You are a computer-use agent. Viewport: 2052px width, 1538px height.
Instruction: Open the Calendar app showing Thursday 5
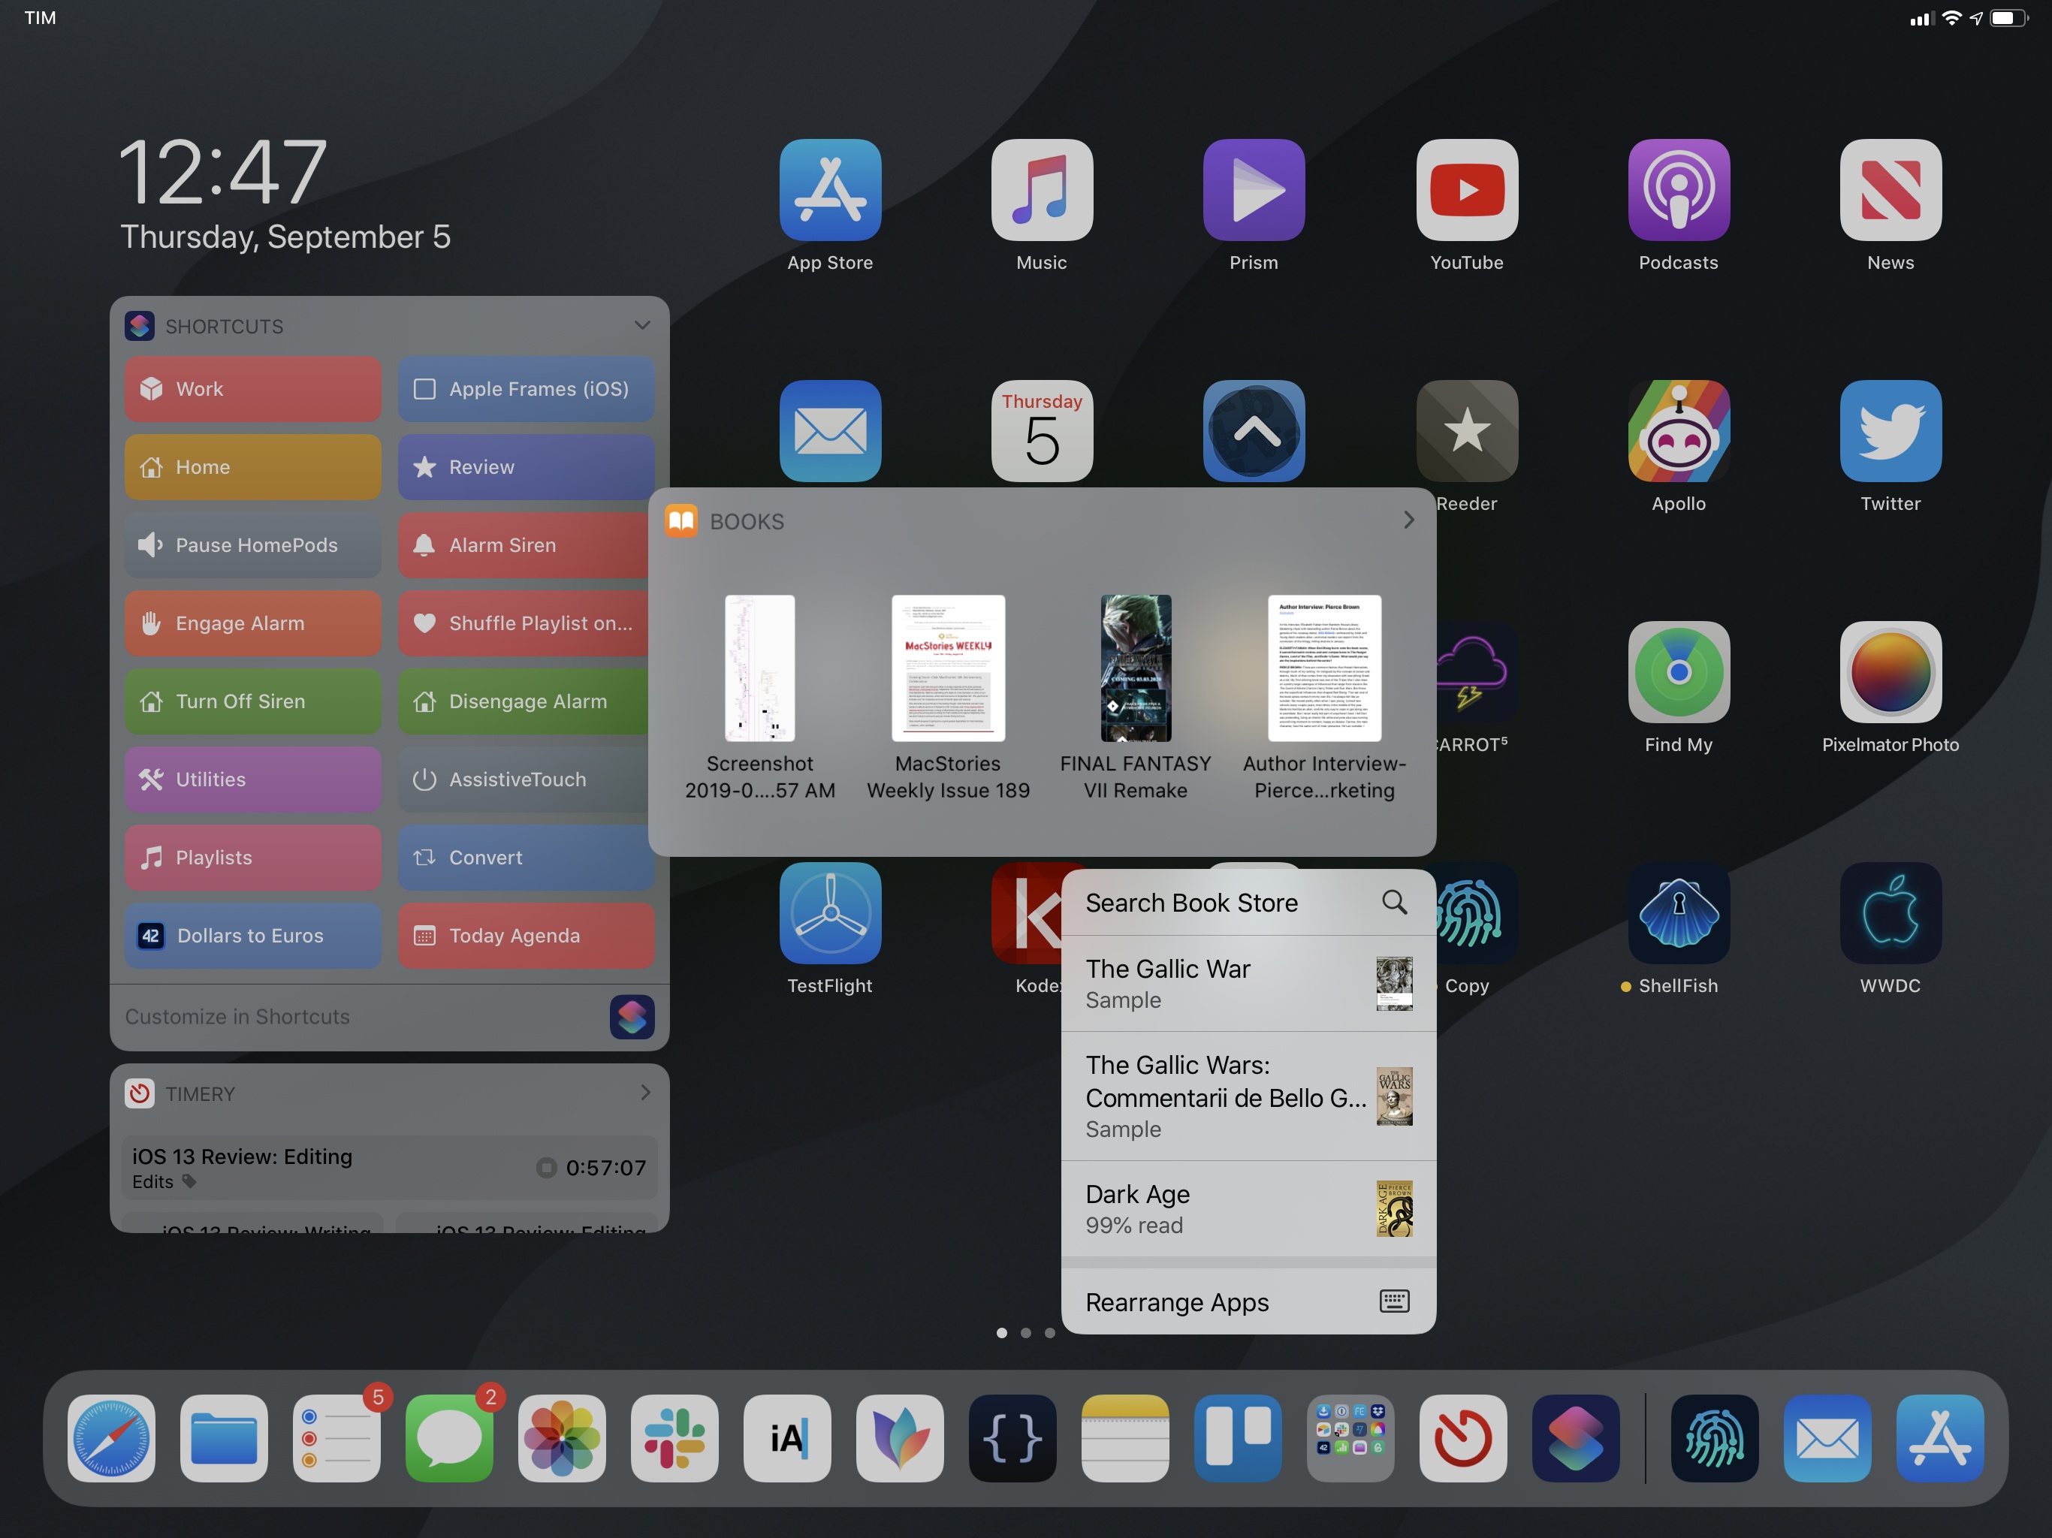point(1042,430)
